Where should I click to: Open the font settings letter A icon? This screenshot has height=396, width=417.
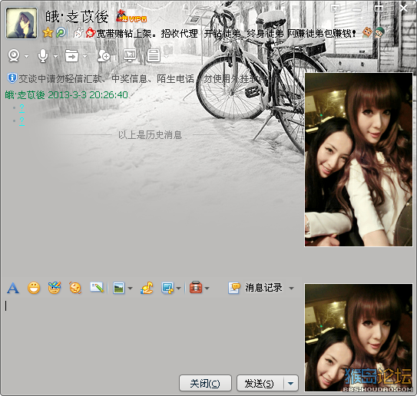pos(13,288)
